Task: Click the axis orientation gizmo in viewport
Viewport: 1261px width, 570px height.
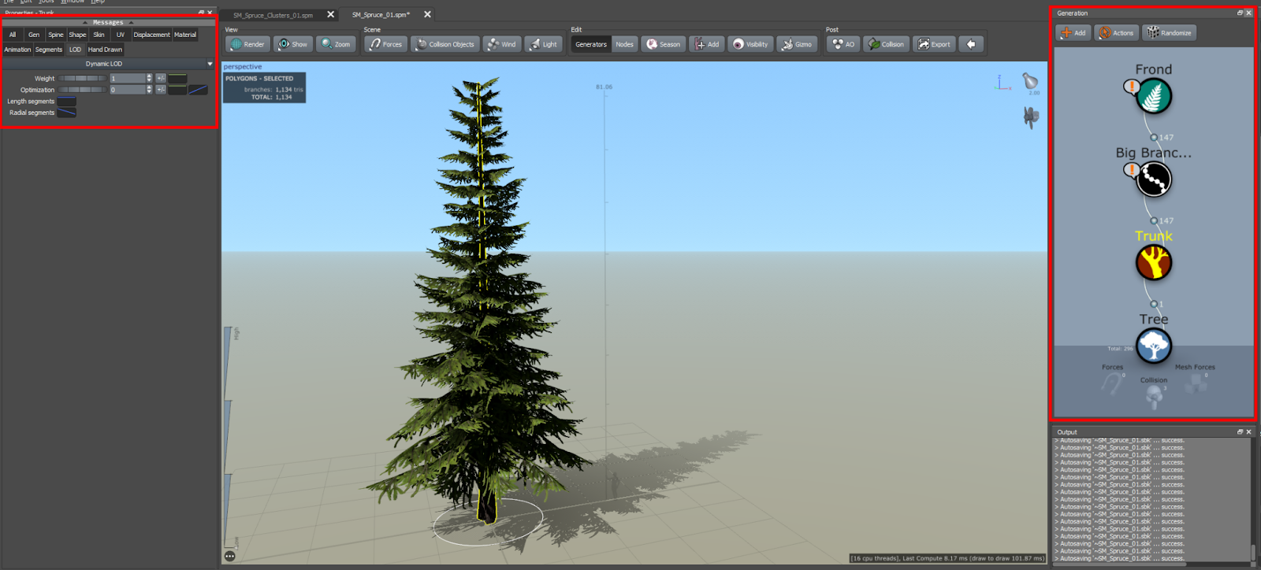Action: pyautogui.click(x=1002, y=83)
